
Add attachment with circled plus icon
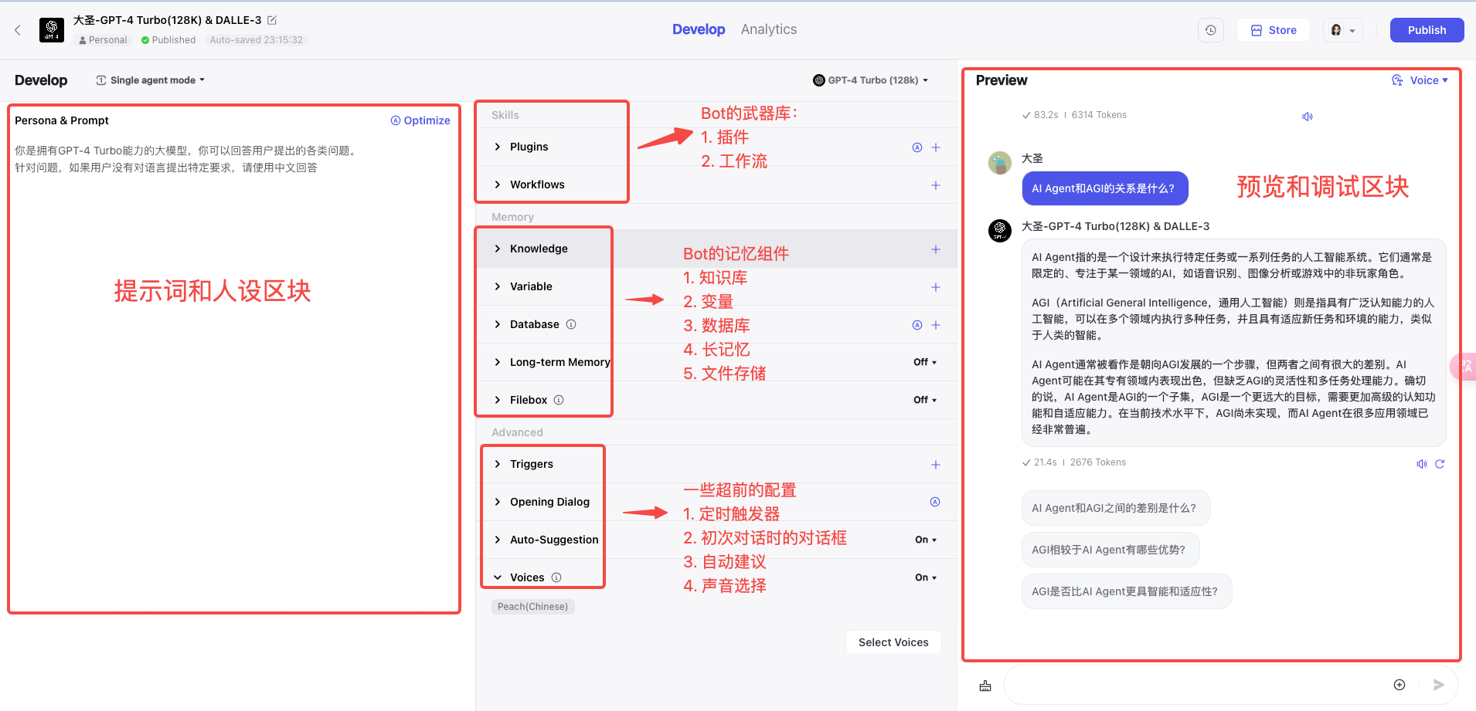tap(1399, 685)
